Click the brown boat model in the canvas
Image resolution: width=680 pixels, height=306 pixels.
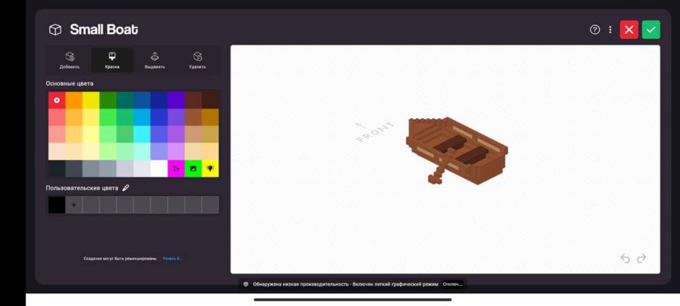point(457,150)
